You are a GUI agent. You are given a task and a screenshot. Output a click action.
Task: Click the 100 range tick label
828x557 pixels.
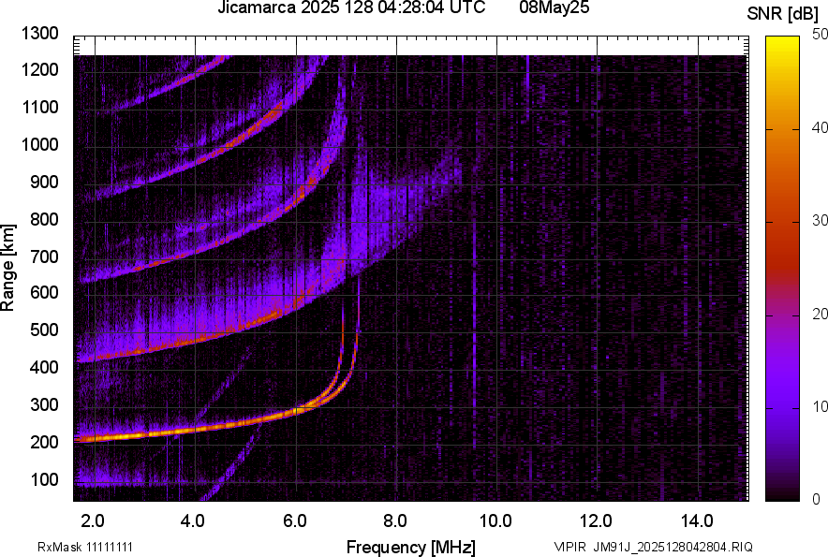pyautogui.click(x=44, y=479)
